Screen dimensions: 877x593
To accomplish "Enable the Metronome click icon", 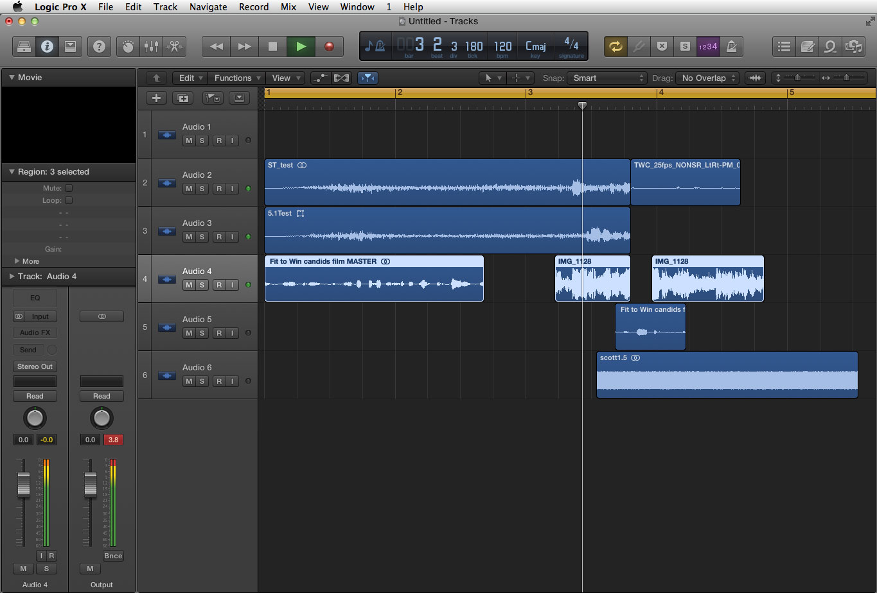I will pos(732,46).
